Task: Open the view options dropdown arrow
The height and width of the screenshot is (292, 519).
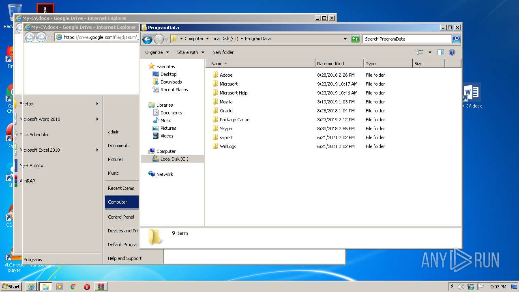Action: (430, 52)
